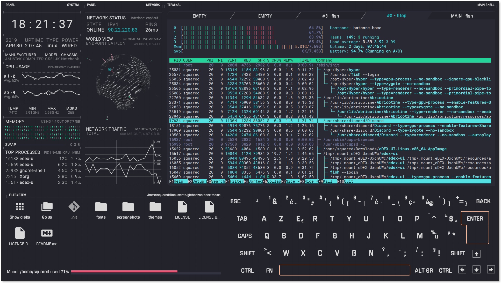This screenshot has height=283, width=501.
Task: Click the PID column header in htop
Action: point(177,60)
